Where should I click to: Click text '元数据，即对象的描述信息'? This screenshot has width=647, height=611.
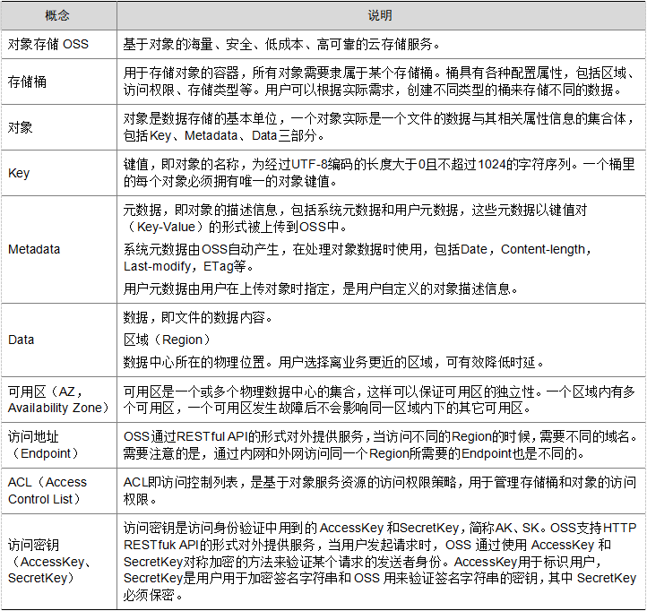(x=200, y=210)
